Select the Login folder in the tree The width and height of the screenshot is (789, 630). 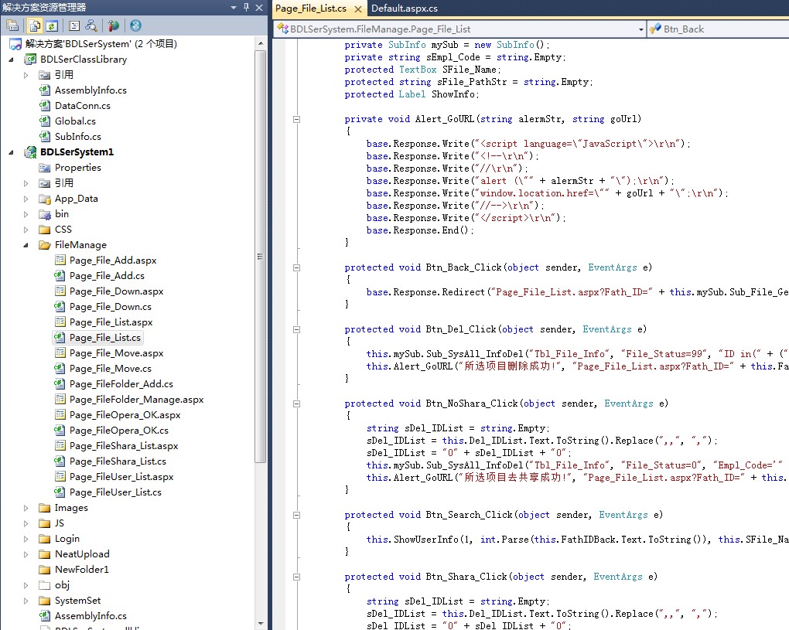coord(67,539)
